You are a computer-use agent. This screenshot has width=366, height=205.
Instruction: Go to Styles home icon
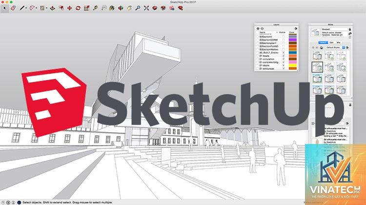pos(322,47)
